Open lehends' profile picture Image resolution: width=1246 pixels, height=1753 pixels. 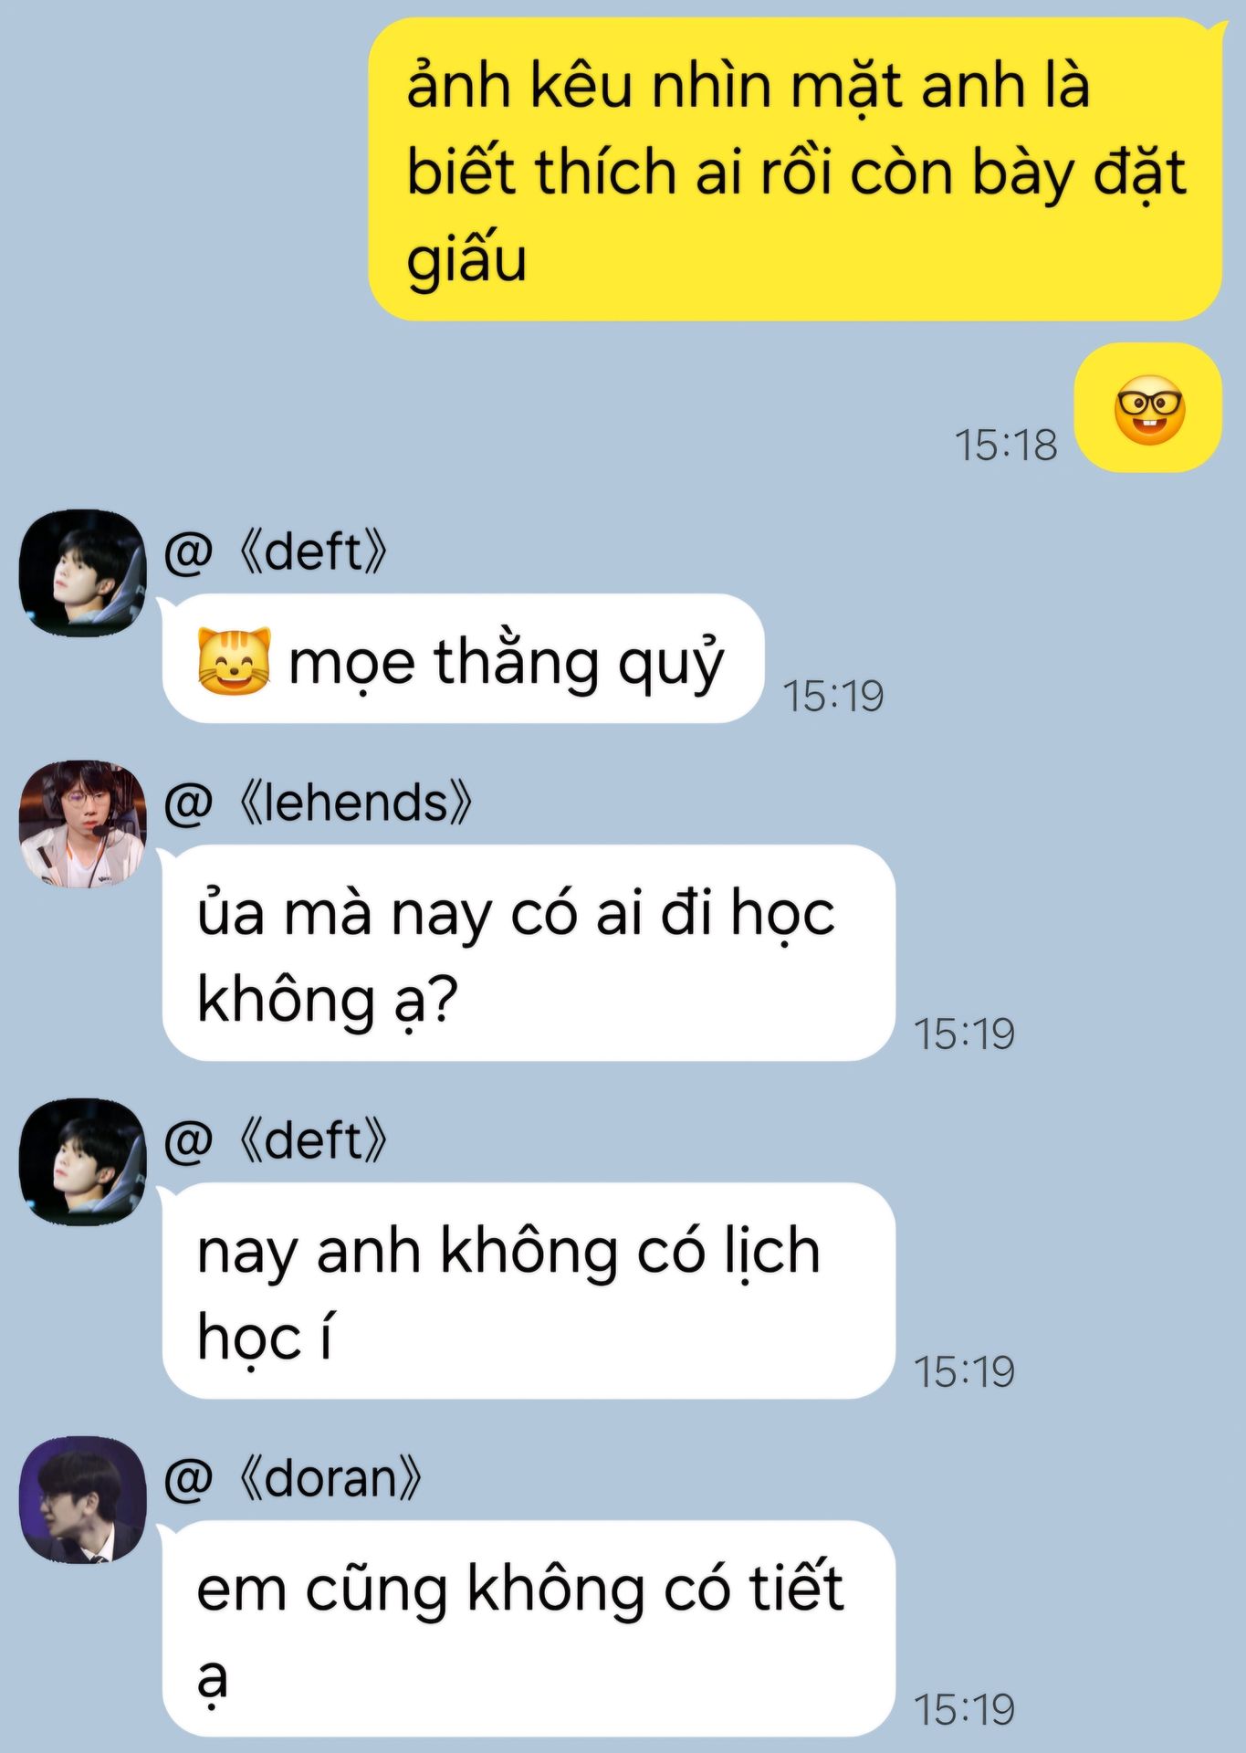click(83, 824)
